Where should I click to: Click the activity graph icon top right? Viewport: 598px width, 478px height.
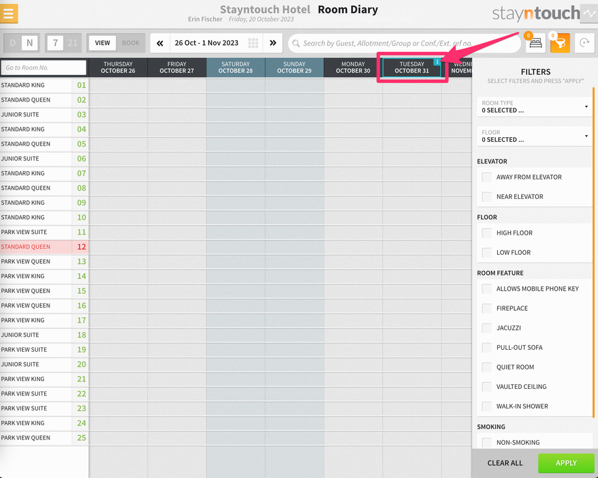click(589, 14)
